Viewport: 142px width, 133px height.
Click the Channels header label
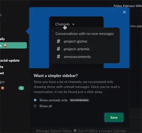[62, 24]
